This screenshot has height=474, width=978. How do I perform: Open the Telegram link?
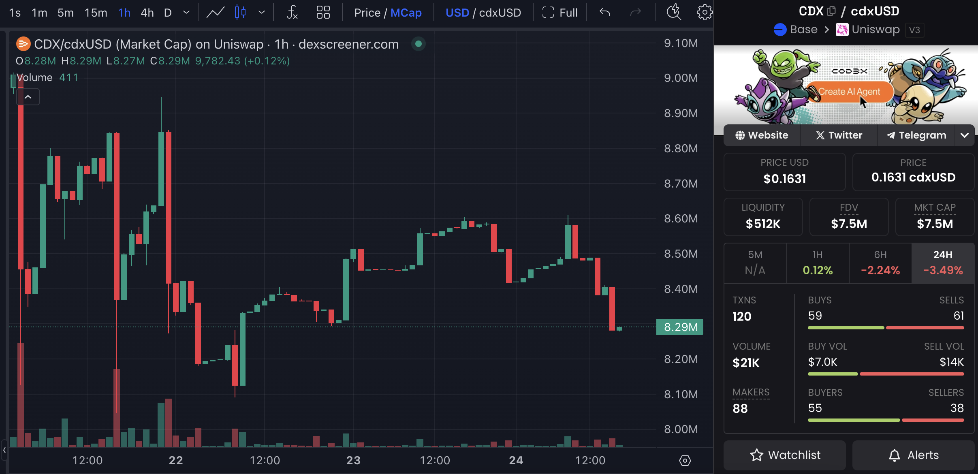click(916, 135)
